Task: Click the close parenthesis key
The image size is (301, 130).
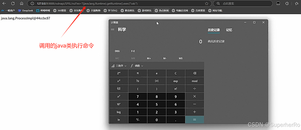Action: click(x=157, y=89)
